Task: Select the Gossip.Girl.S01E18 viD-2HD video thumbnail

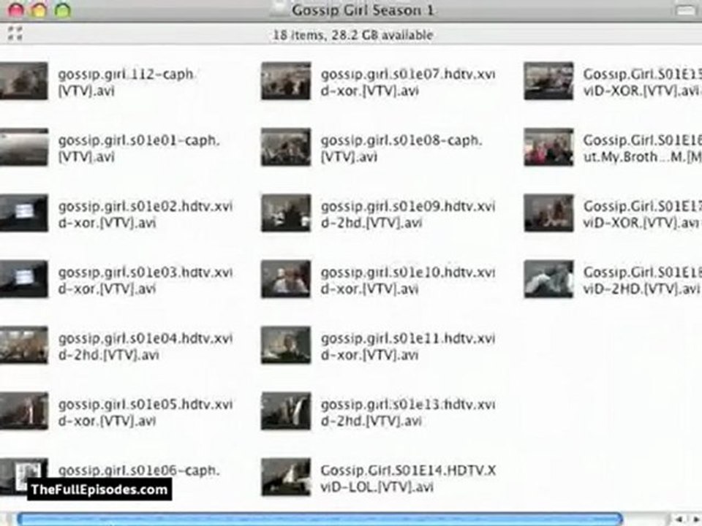Action: tap(549, 279)
